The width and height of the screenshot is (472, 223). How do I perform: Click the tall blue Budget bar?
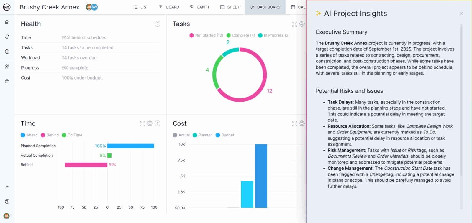point(261,176)
